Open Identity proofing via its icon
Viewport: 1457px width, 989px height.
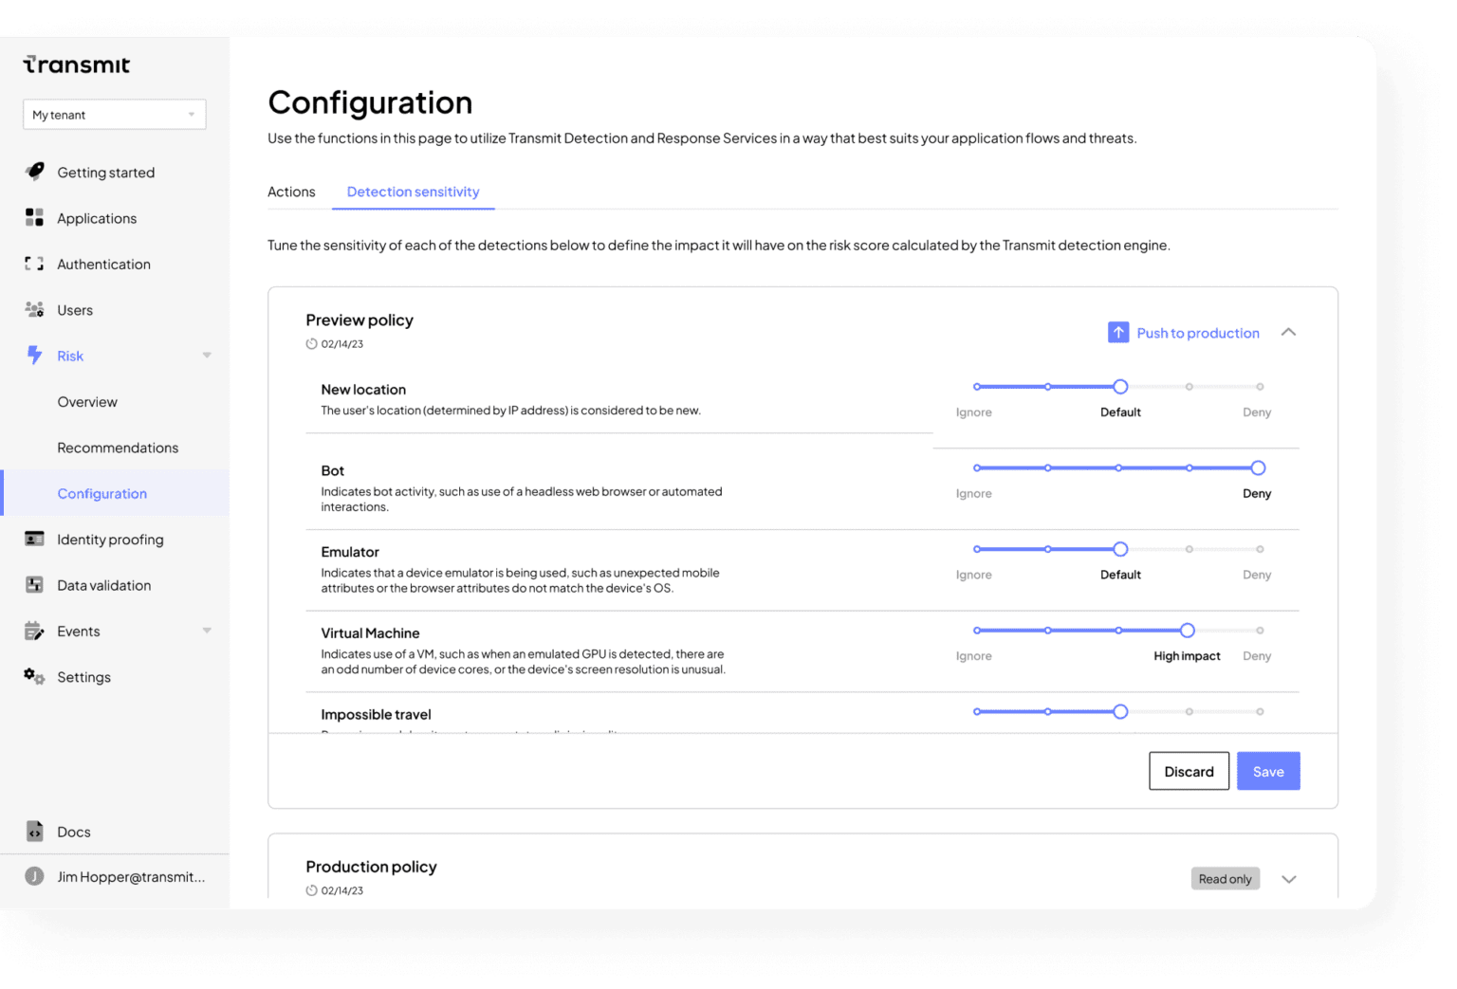[34, 539]
